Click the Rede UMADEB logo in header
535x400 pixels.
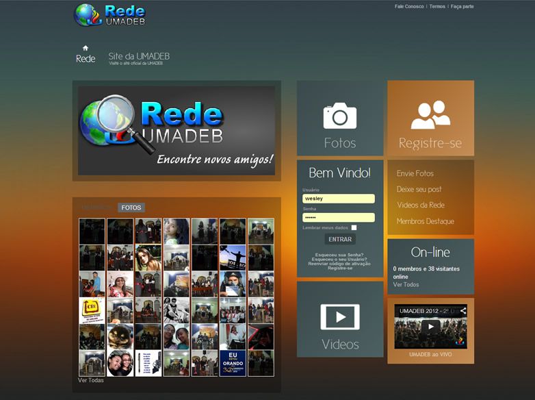click(109, 15)
